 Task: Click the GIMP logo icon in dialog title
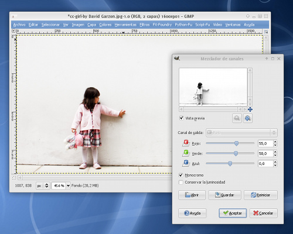(177, 58)
